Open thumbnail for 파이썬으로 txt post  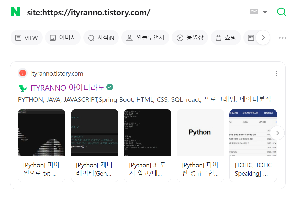point(41,133)
